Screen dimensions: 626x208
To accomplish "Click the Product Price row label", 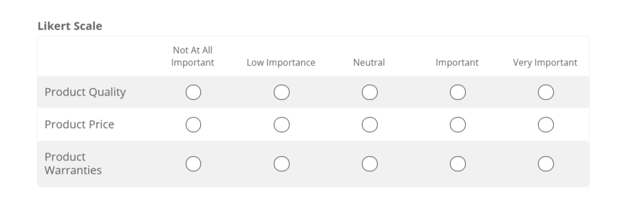I will pyautogui.click(x=80, y=125).
